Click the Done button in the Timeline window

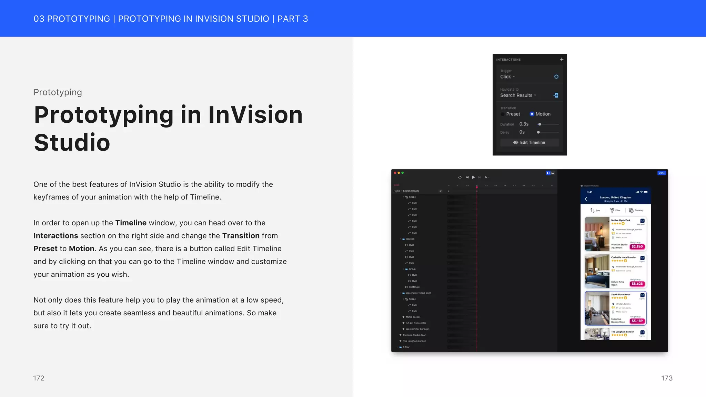pyautogui.click(x=662, y=173)
